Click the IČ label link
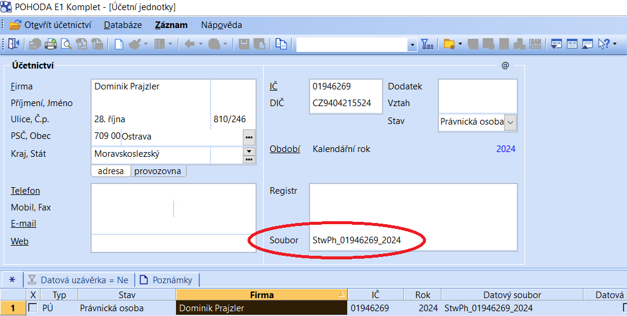The width and height of the screenshot is (627, 316). point(273,86)
